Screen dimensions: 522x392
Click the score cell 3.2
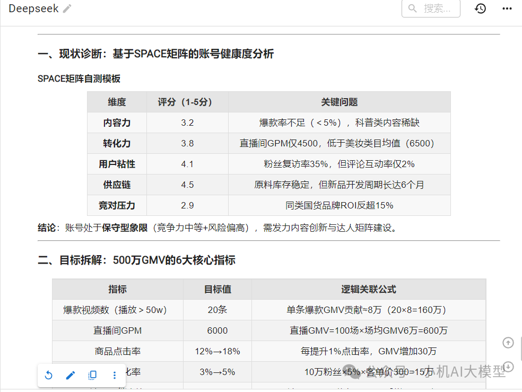click(187, 123)
